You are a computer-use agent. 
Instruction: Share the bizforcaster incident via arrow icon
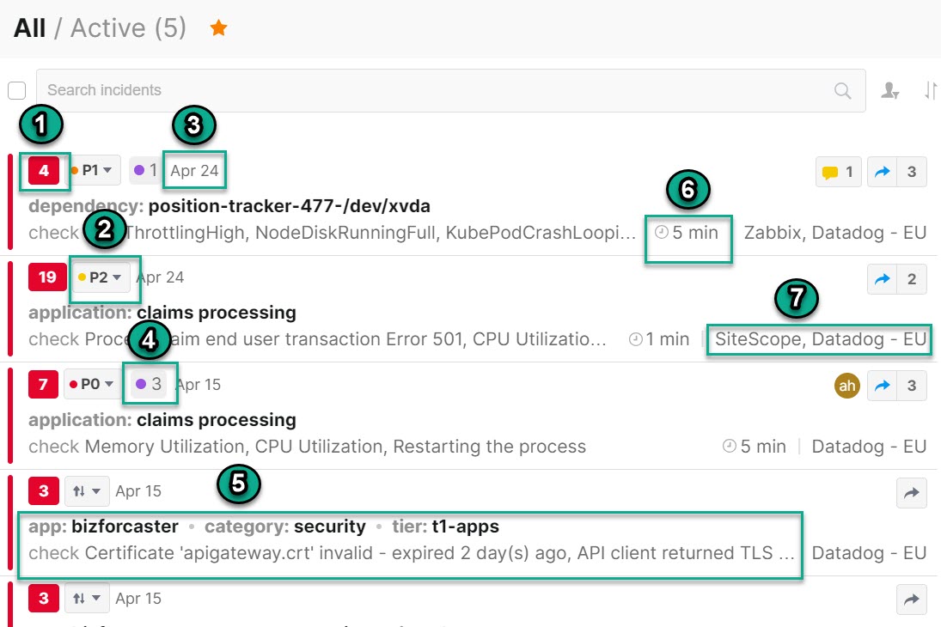click(912, 492)
